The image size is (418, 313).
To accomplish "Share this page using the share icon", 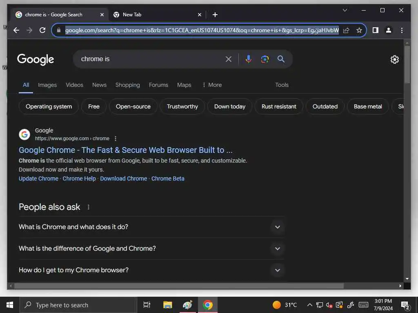I will [x=346, y=30].
